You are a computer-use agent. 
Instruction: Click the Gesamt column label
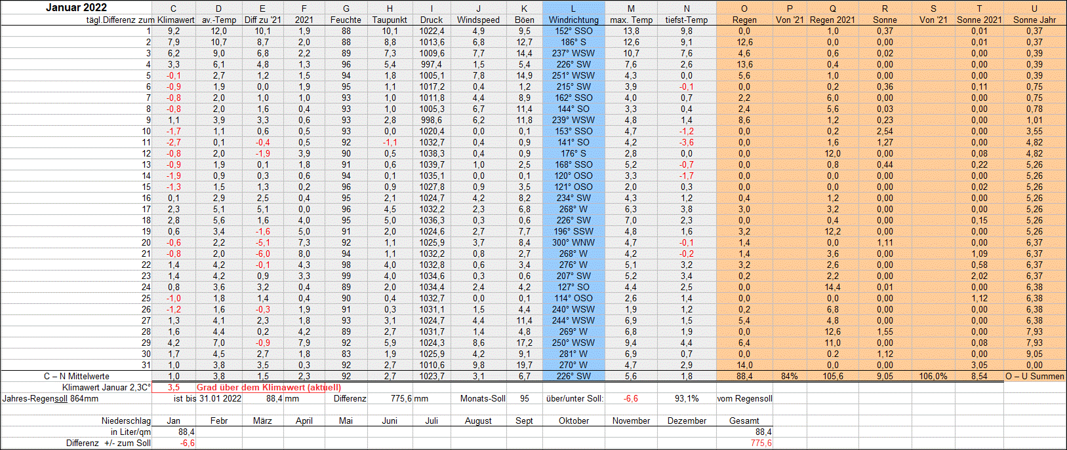[x=744, y=421]
